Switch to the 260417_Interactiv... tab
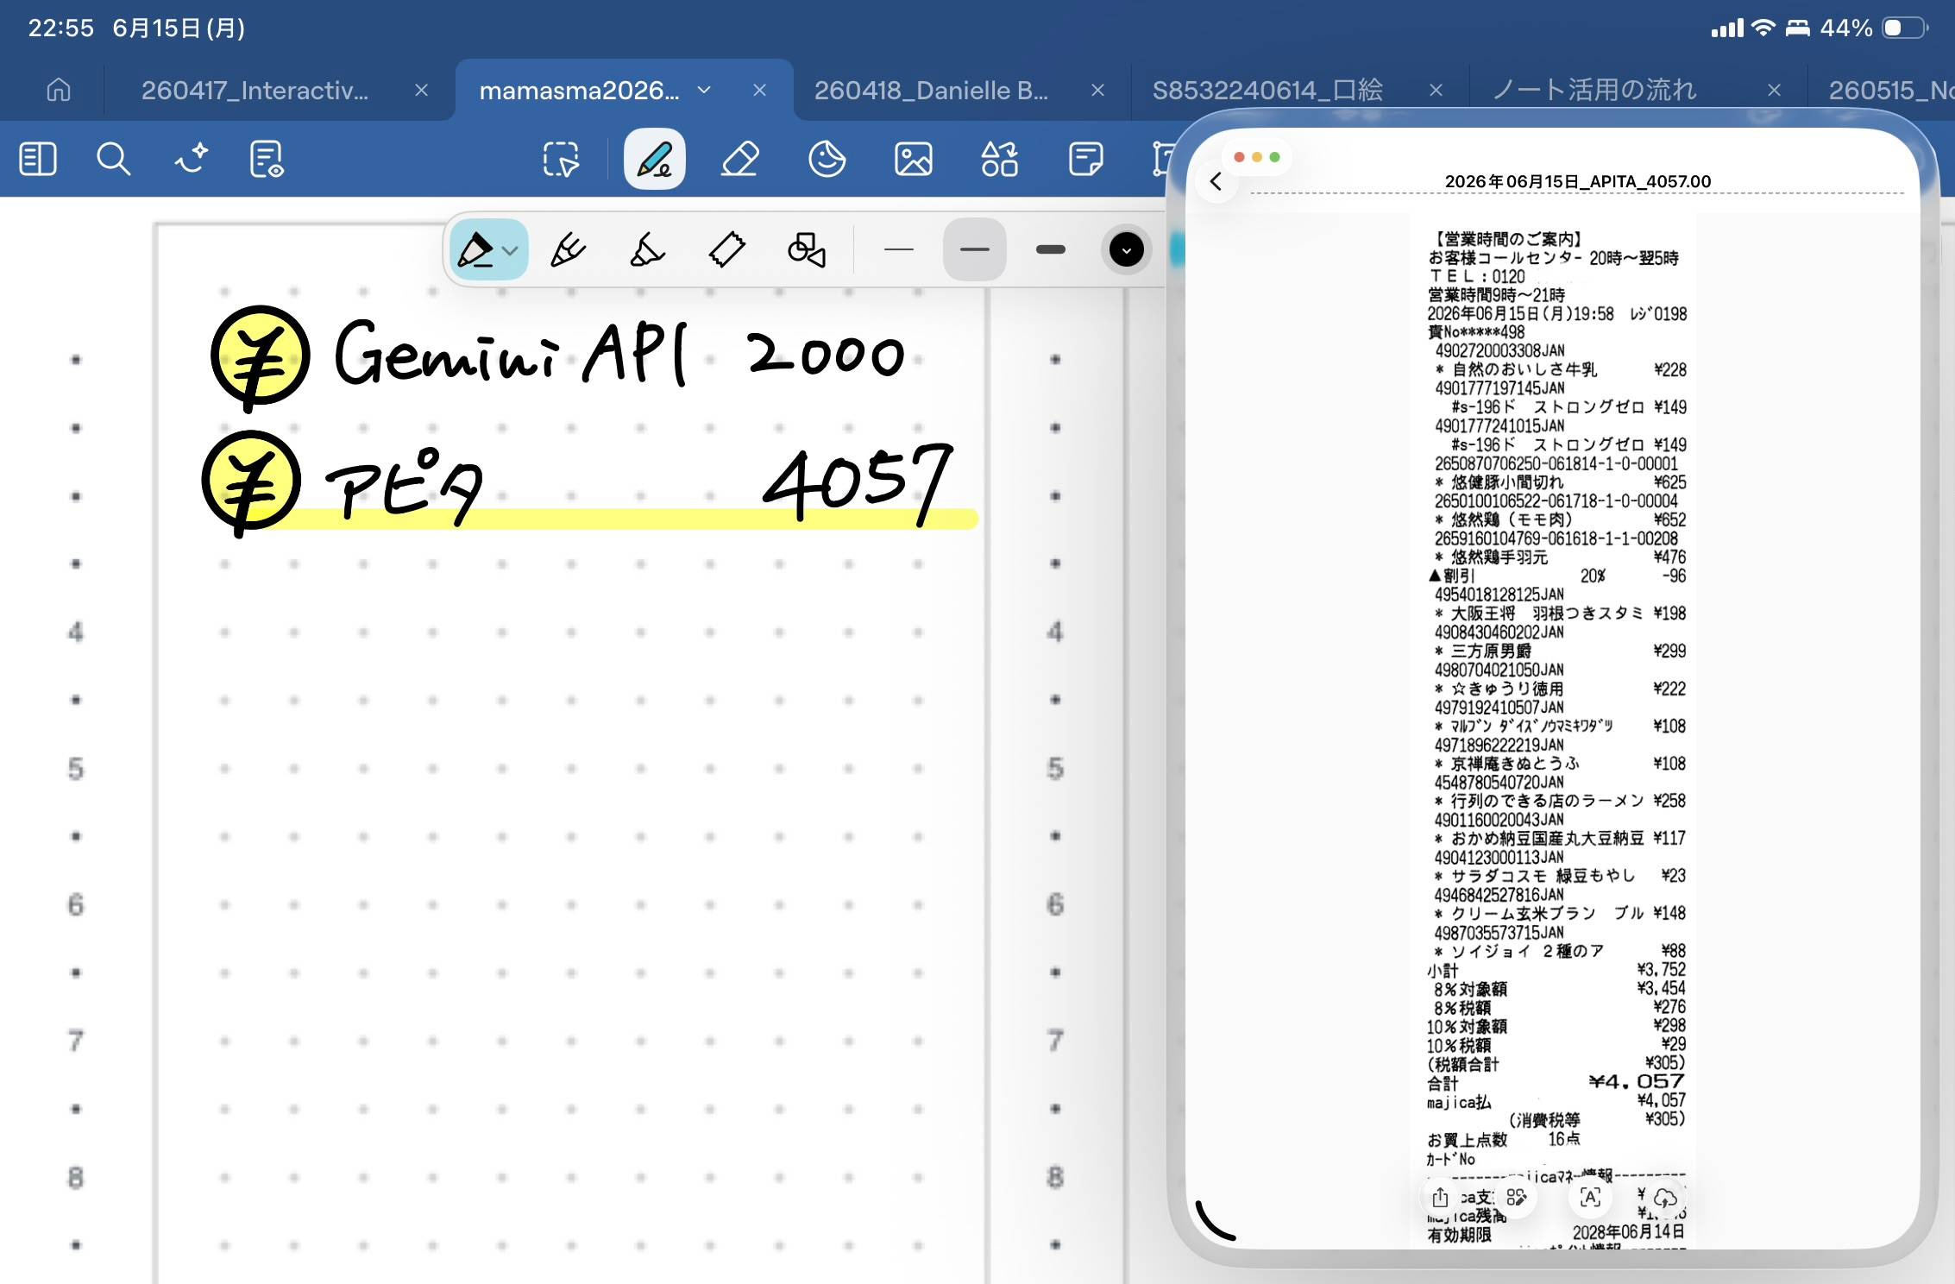The height and width of the screenshot is (1284, 1955). click(x=255, y=90)
